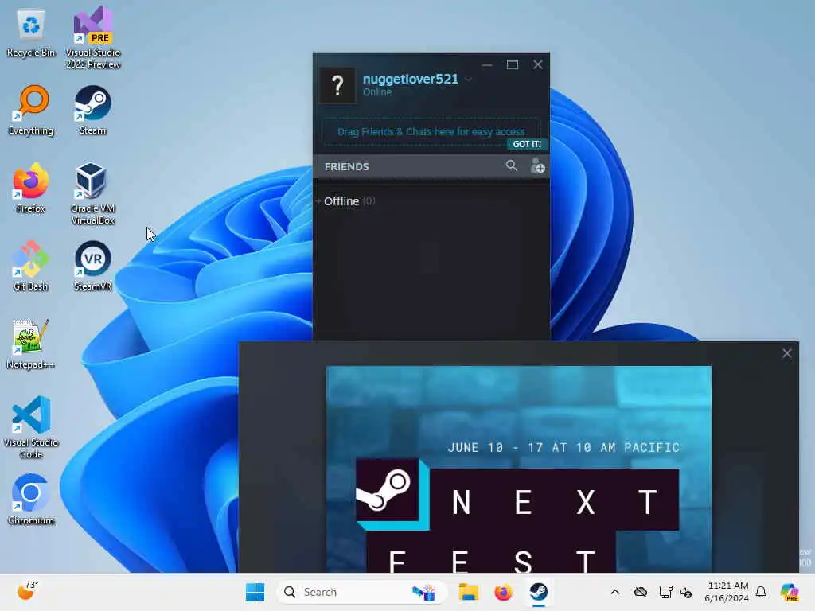Close the Next Fest news popup
This screenshot has height=611, width=815.
tap(787, 353)
